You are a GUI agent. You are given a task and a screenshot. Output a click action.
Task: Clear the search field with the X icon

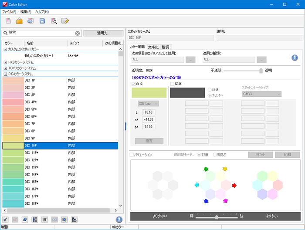click(78, 34)
